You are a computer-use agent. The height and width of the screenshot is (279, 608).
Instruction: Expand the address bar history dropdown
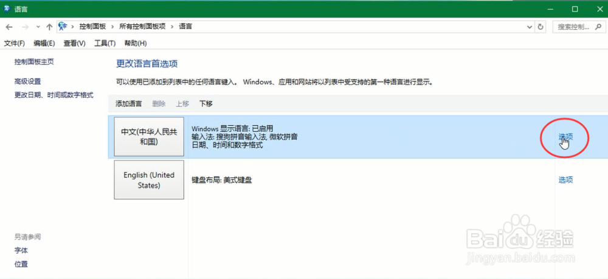(530, 27)
